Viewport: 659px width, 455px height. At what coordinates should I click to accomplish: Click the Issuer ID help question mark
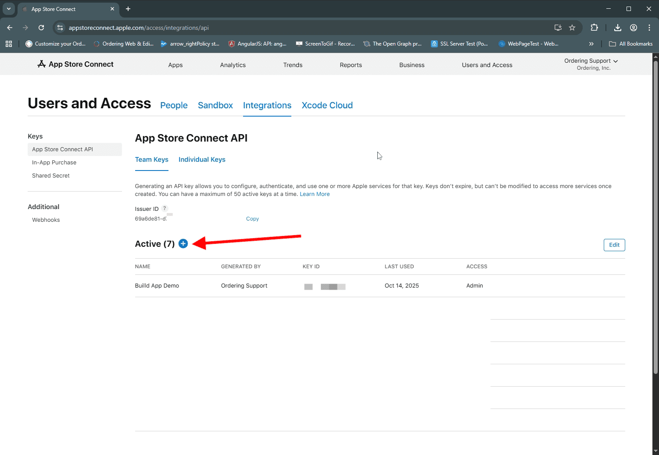coord(165,209)
